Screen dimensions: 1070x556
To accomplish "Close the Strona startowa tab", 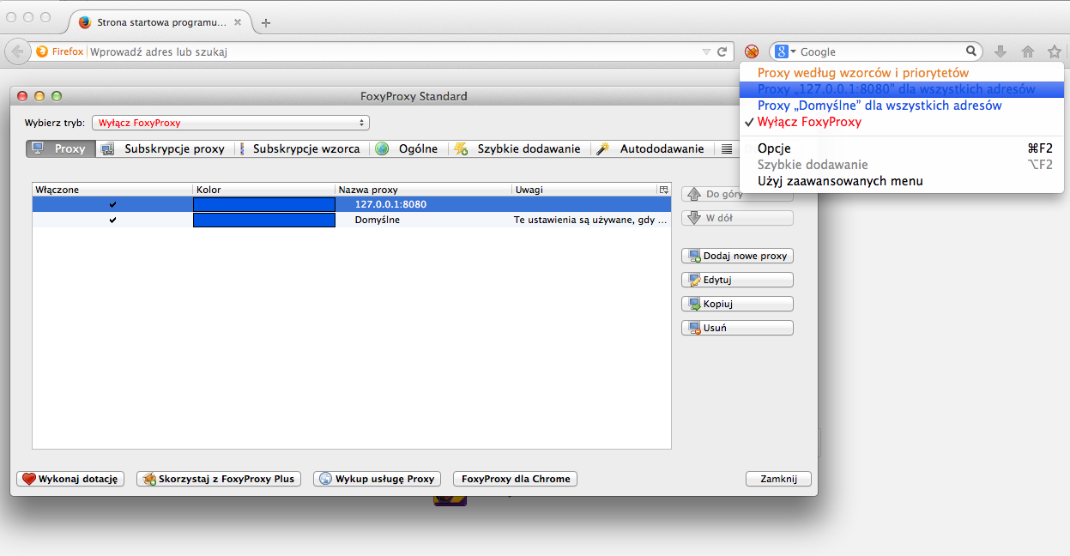I will tap(238, 22).
